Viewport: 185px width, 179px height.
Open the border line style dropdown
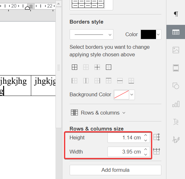(x=91, y=35)
